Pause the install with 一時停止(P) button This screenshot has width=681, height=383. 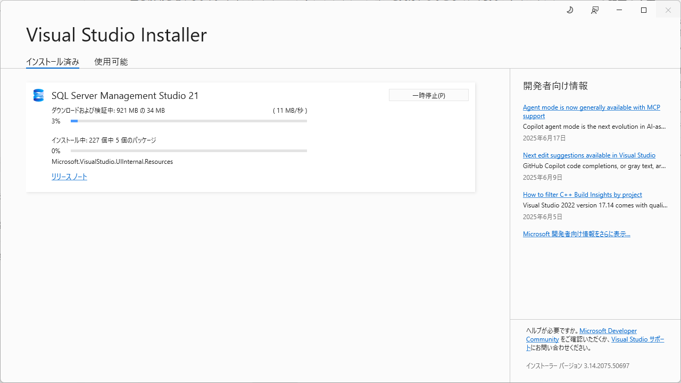point(428,95)
